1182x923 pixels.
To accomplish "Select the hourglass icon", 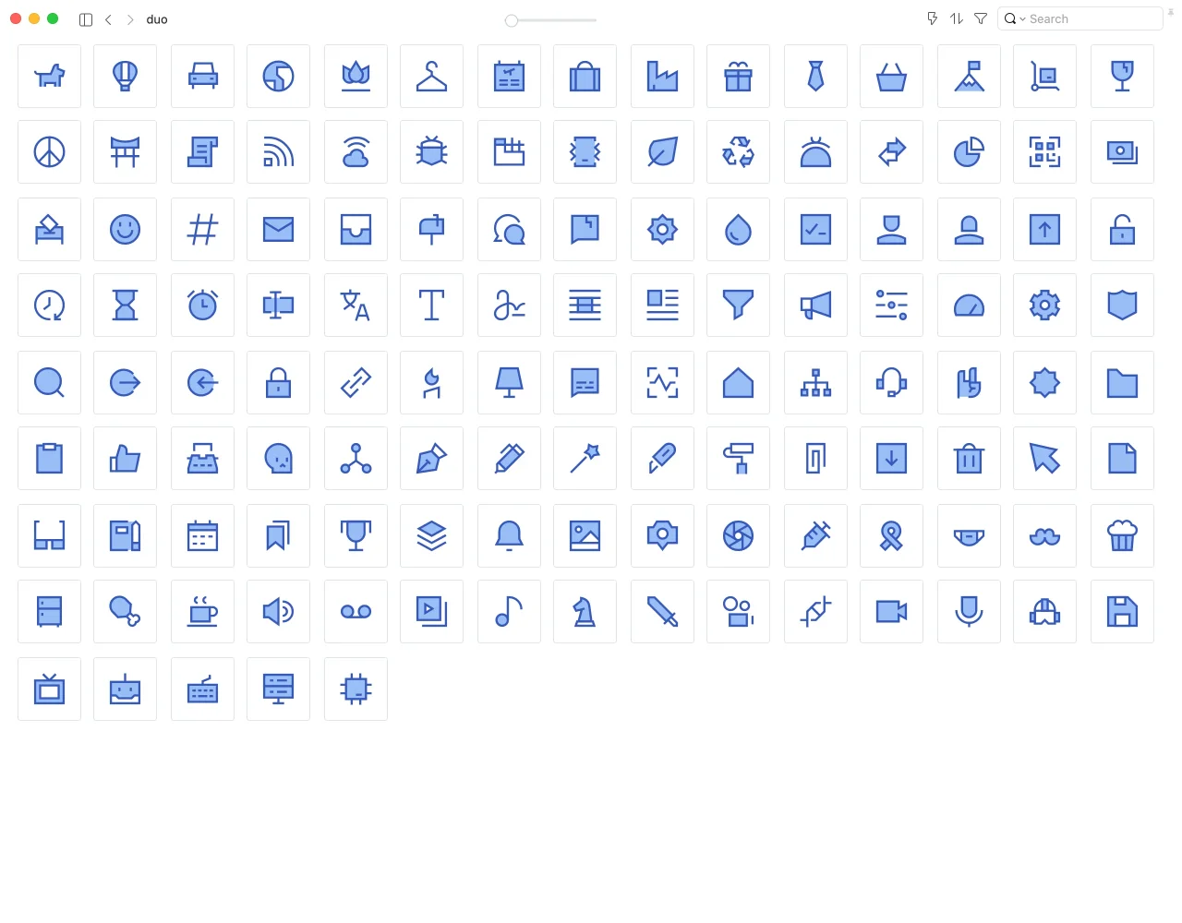I will pos(125,306).
